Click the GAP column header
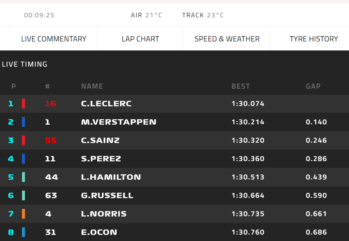The width and height of the screenshot is (349, 241). click(x=313, y=86)
